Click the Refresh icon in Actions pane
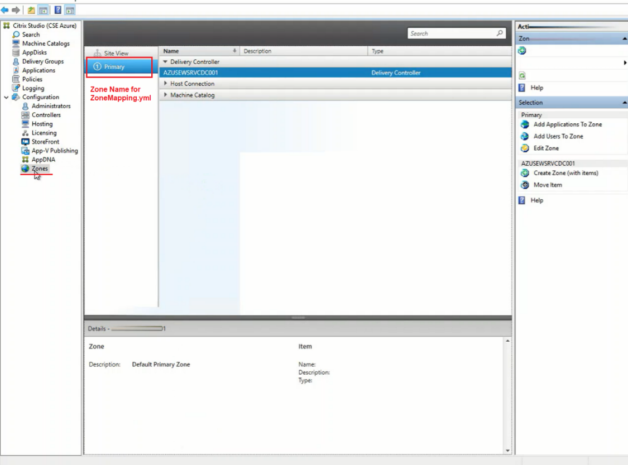This screenshot has width=628, height=465. click(522, 75)
